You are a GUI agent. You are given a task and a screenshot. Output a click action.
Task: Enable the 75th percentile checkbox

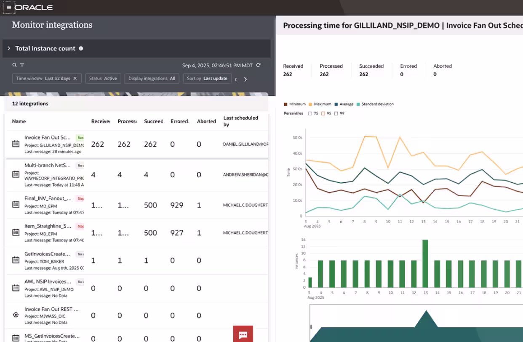pyautogui.click(x=310, y=113)
